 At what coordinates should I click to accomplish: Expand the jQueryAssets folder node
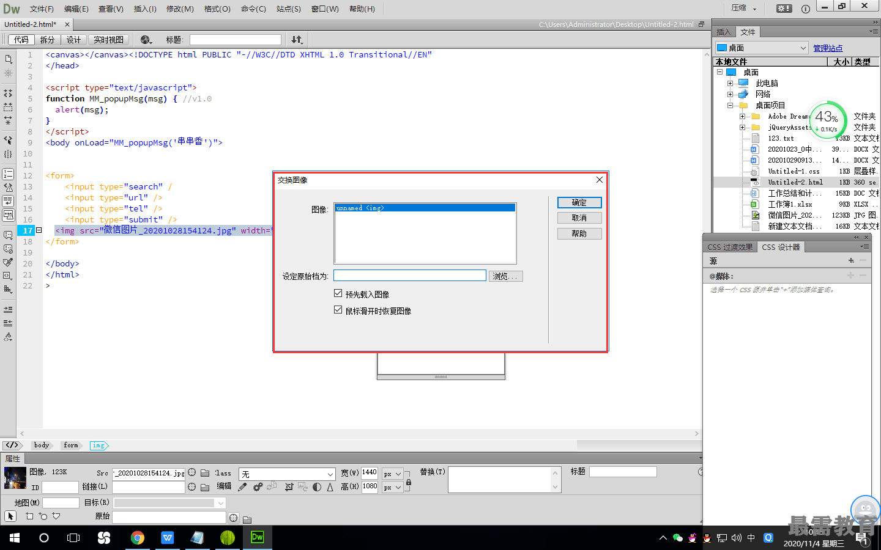(742, 127)
